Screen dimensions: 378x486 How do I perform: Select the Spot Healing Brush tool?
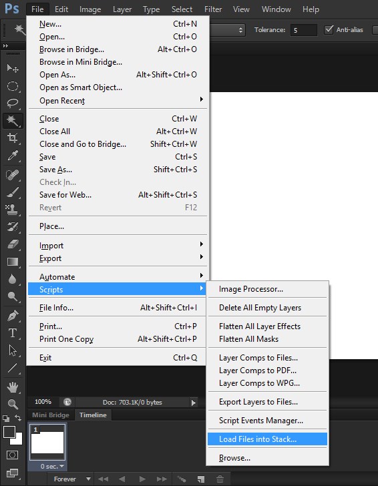pos(13,175)
